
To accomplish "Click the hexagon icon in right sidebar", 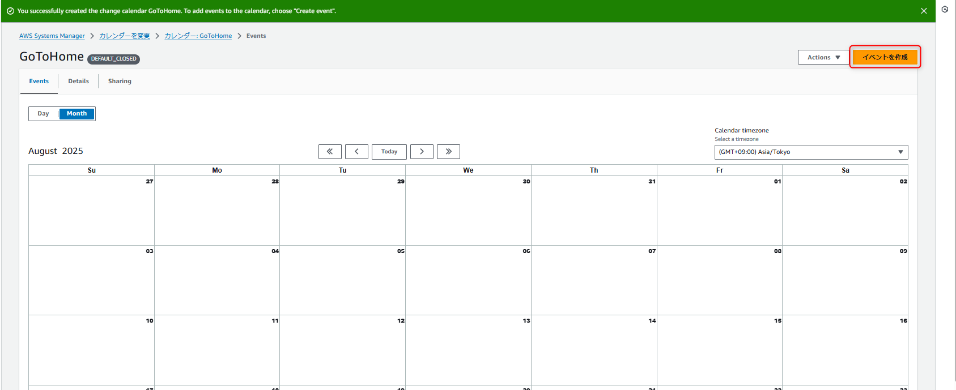I will pos(945,10).
